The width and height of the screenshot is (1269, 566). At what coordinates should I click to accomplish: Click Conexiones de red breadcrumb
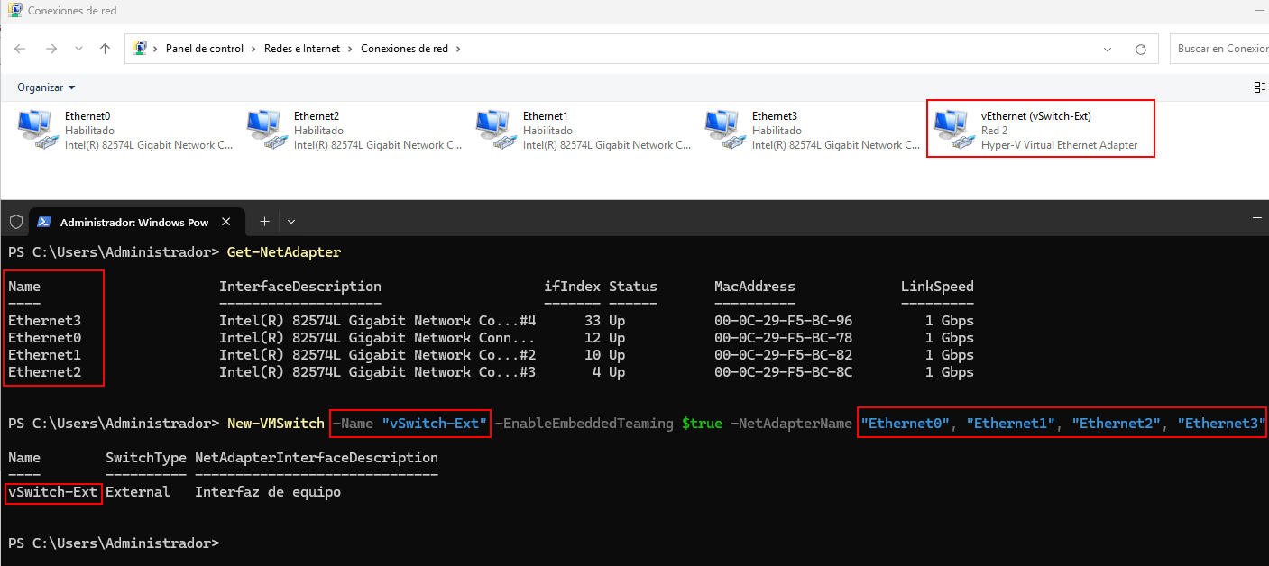(x=404, y=49)
